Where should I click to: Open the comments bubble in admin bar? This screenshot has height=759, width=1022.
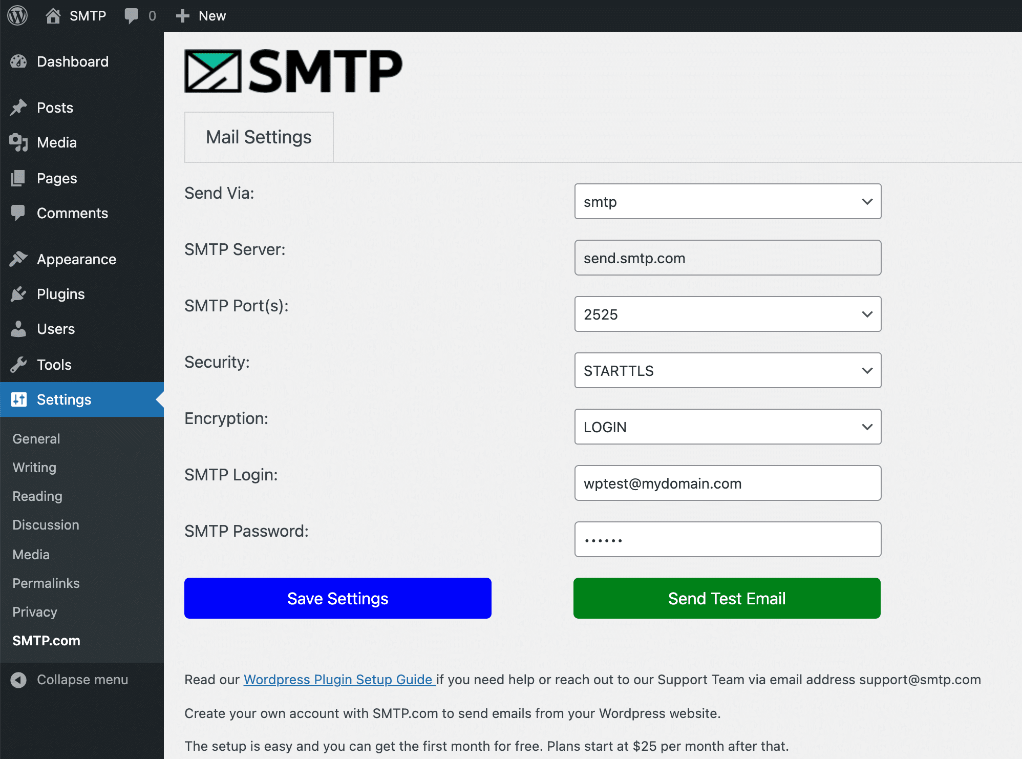tap(132, 16)
